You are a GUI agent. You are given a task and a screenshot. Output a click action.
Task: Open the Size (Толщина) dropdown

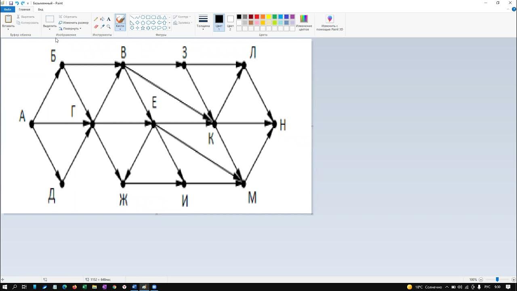[x=203, y=23]
